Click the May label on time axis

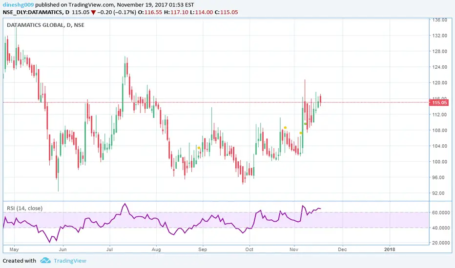[14, 249]
